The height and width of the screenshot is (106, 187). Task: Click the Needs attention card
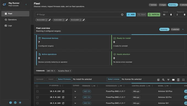coord(148,58)
